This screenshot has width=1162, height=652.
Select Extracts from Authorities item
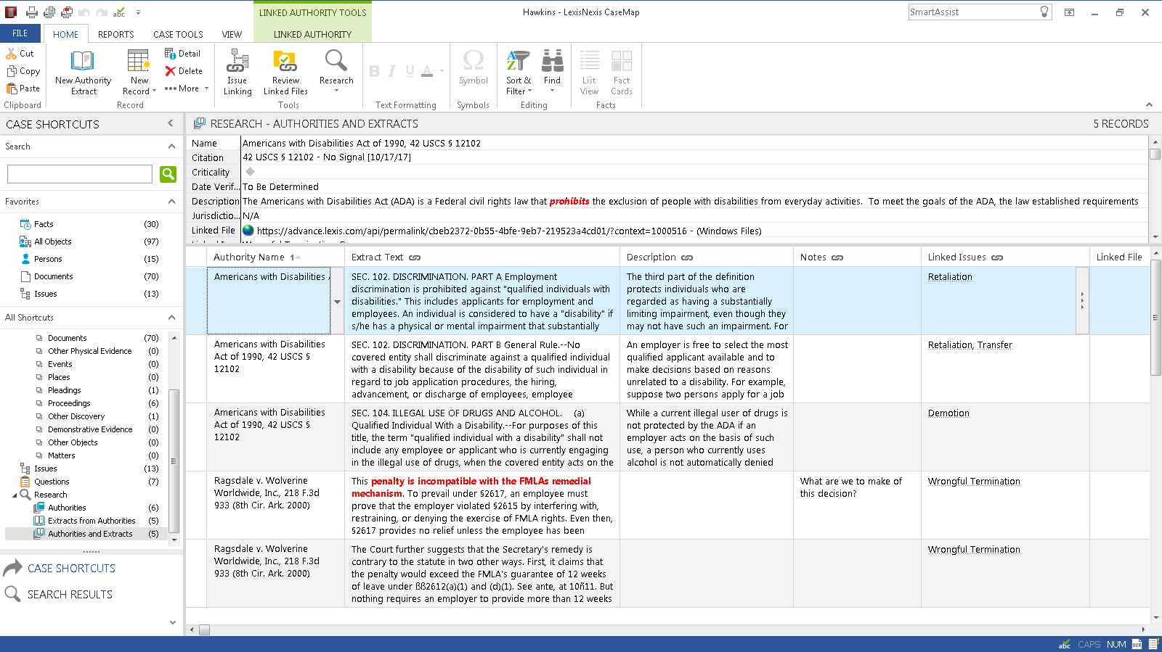click(x=92, y=521)
